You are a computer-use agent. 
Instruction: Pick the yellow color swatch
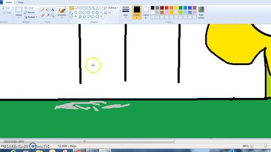coord(176,8)
